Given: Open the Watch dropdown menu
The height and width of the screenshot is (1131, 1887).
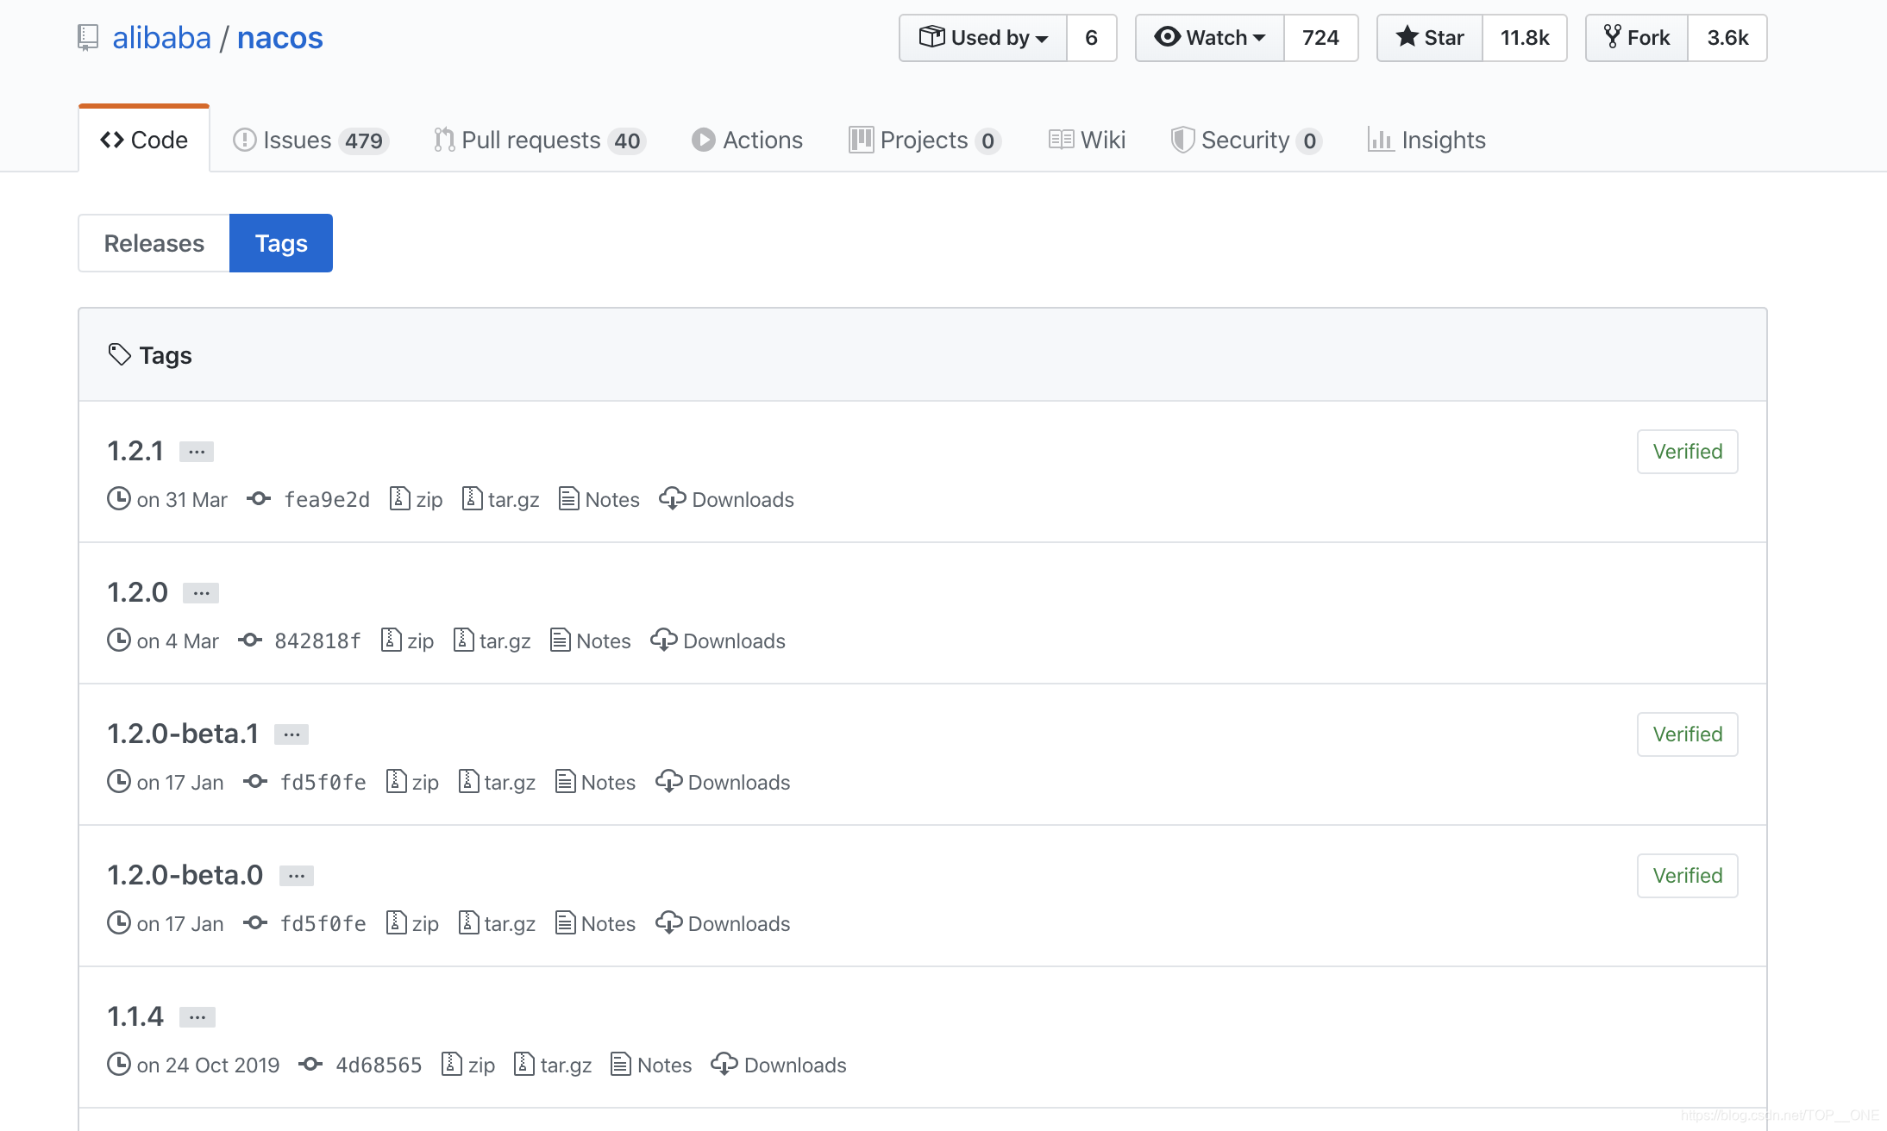Looking at the screenshot, I should 1209,38.
